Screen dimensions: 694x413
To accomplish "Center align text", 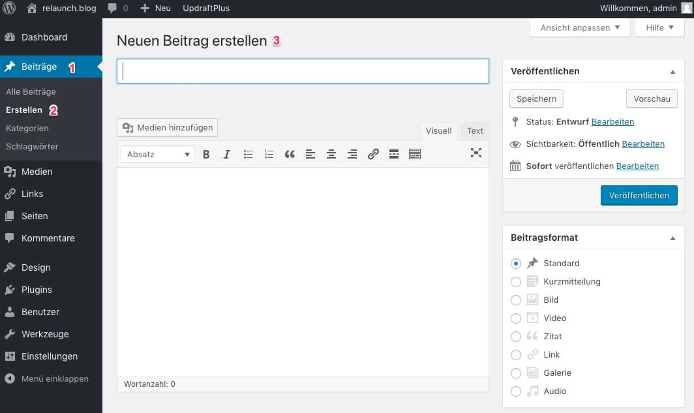I will [x=331, y=154].
